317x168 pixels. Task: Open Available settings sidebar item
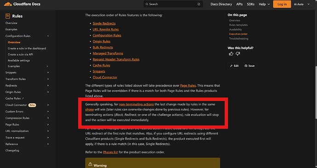(19, 61)
